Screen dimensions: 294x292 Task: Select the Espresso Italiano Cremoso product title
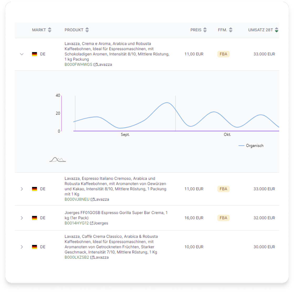pos(115,186)
